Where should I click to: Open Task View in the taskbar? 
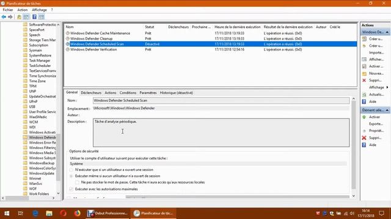(20, 214)
